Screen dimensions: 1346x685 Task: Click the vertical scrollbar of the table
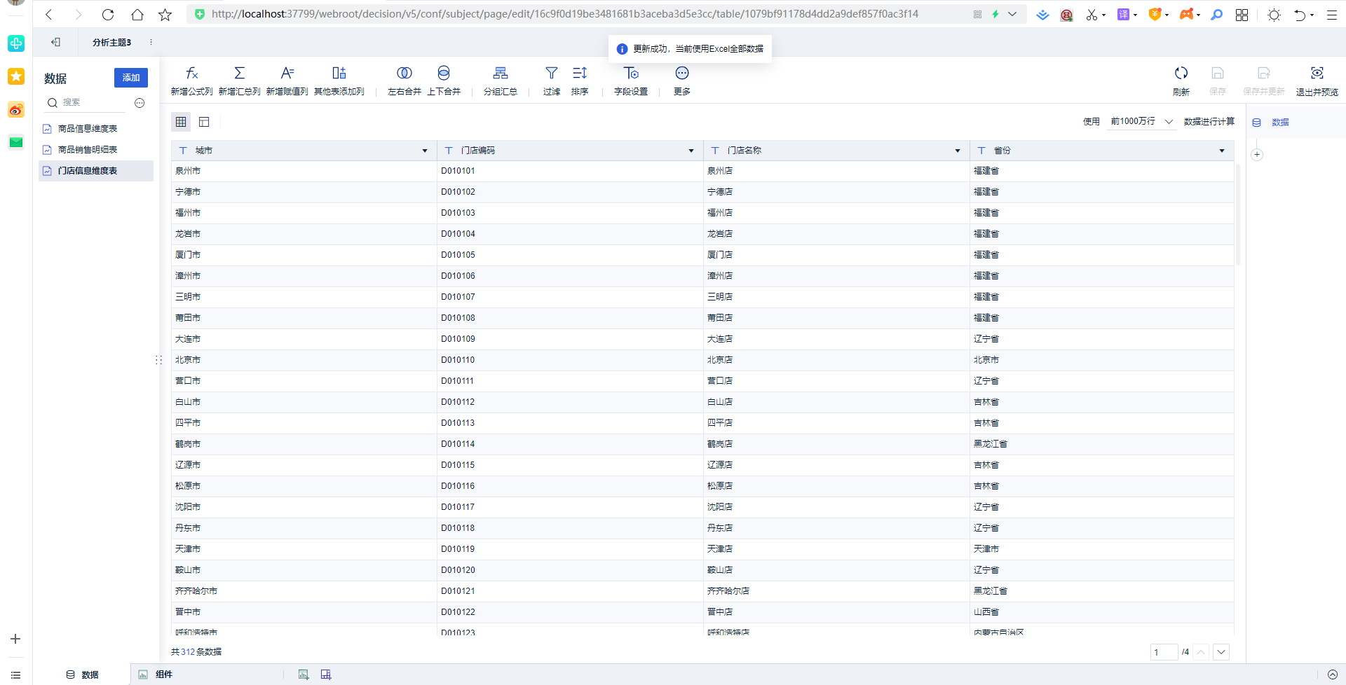click(x=1238, y=215)
